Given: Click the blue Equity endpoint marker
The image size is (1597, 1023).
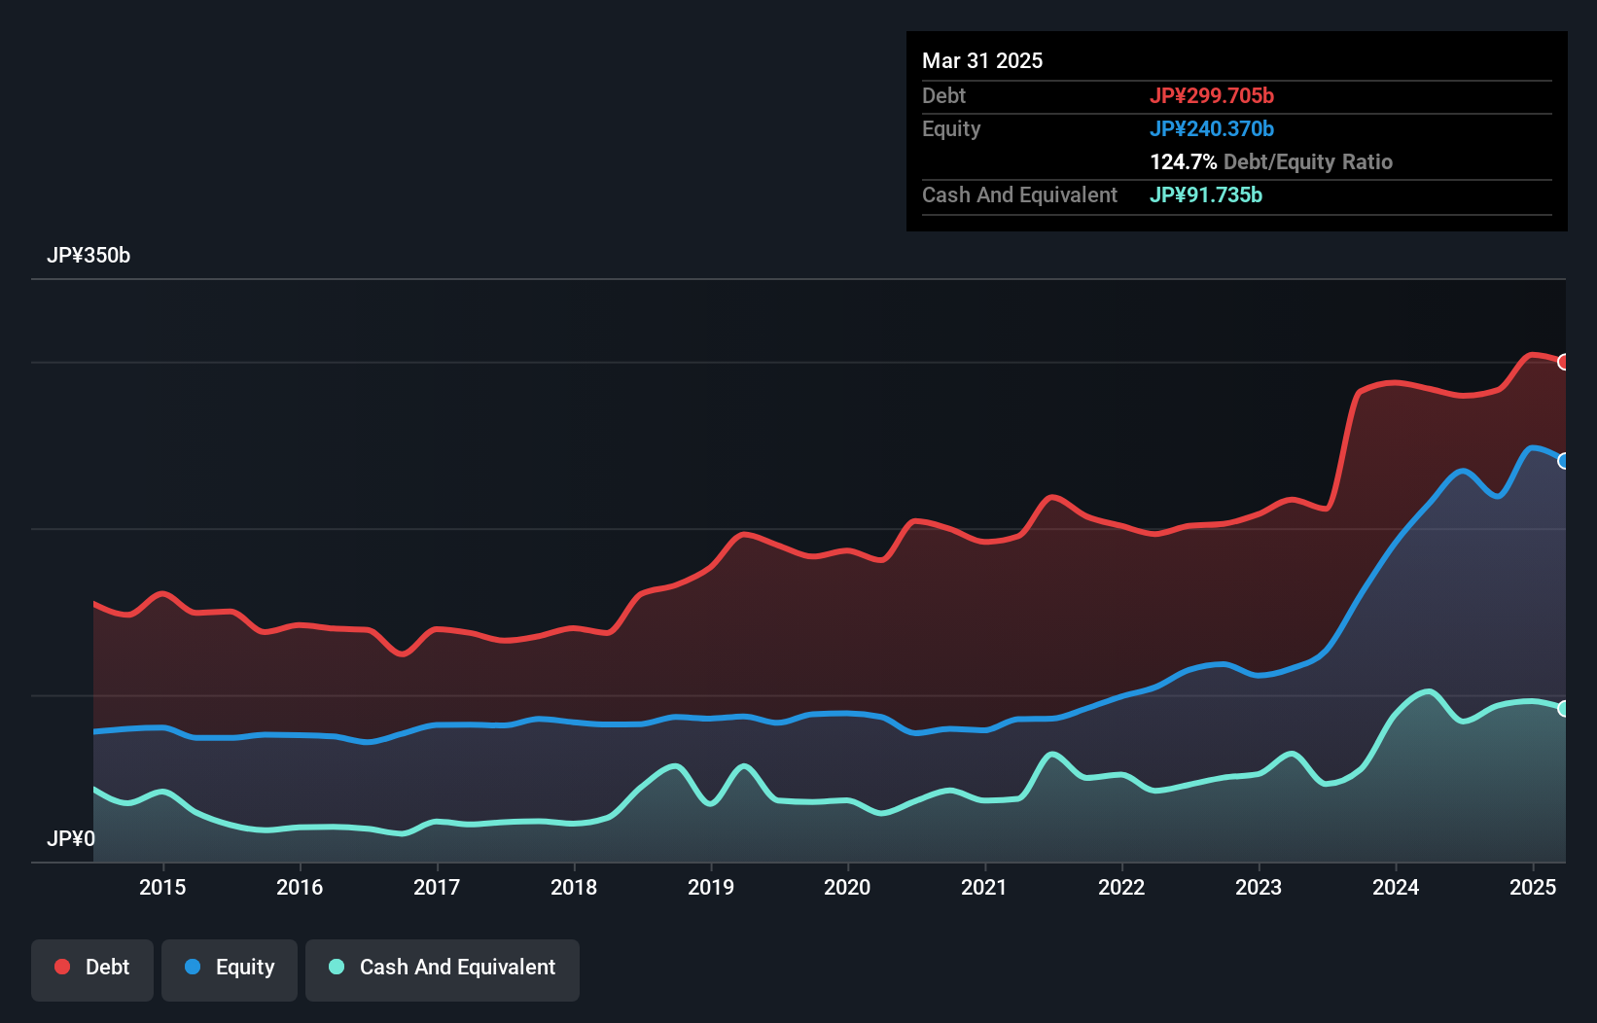Looking at the screenshot, I should pyautogui.click(x=1564, y=461).
